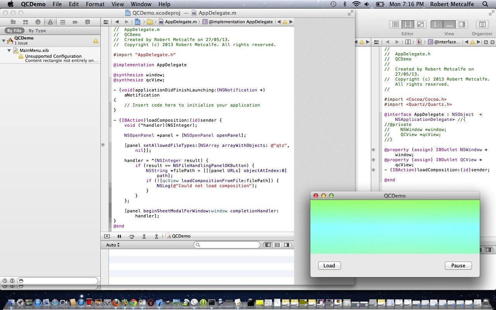Open the Format menu

point(95,4)
